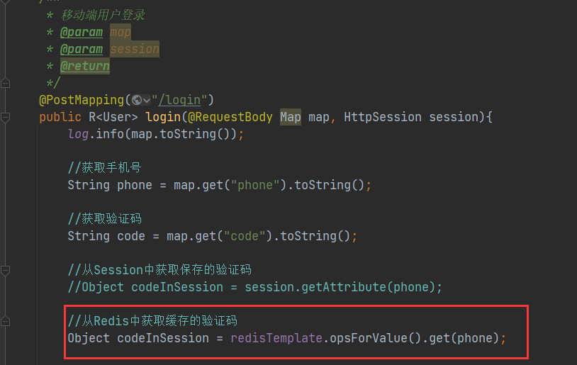Toggle fold marker beside Redis comment line

tap(6, 321)
